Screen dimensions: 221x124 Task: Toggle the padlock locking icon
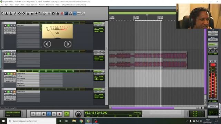point(58,13)
